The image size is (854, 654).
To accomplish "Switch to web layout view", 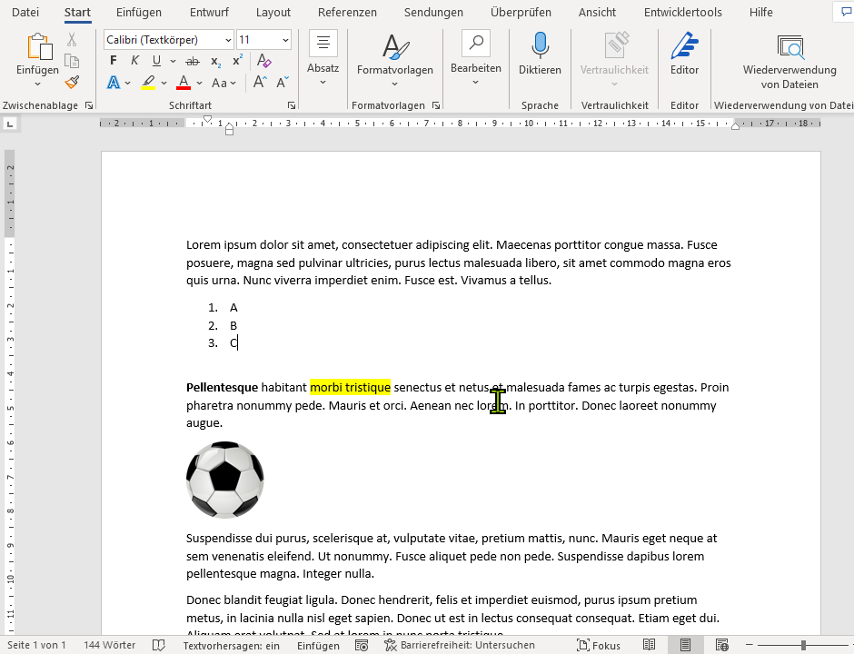I will coord(721,645).
